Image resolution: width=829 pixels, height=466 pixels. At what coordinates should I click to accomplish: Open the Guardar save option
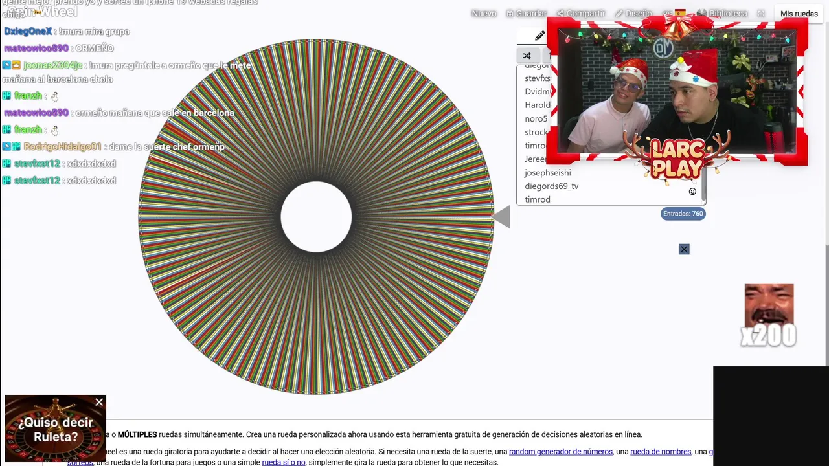point(527,14)
